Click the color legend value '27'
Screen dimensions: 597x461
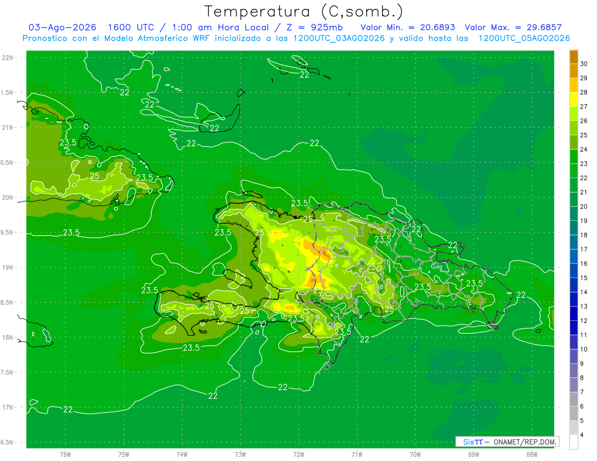pos(584,106)
